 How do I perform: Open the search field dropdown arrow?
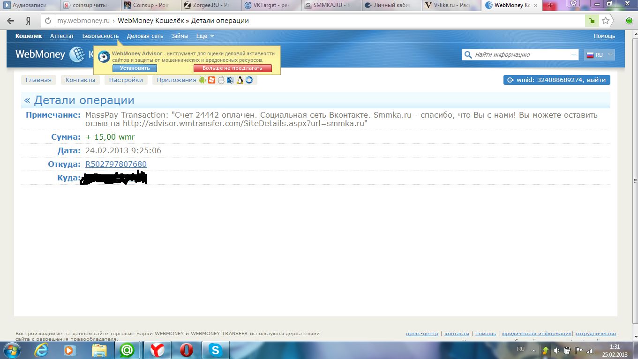pos(574,55)
